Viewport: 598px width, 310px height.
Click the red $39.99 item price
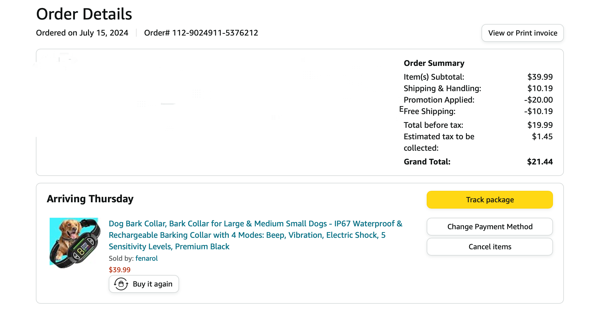[x=119, y=270]
